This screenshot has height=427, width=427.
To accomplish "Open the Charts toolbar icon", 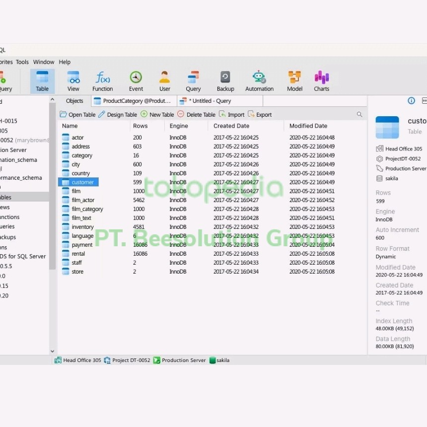I will click(x=321, y=80).
